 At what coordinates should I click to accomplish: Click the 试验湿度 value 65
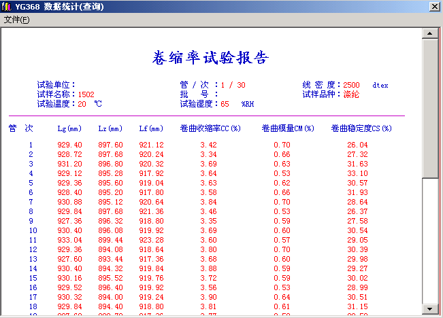(x=225, y=104)
